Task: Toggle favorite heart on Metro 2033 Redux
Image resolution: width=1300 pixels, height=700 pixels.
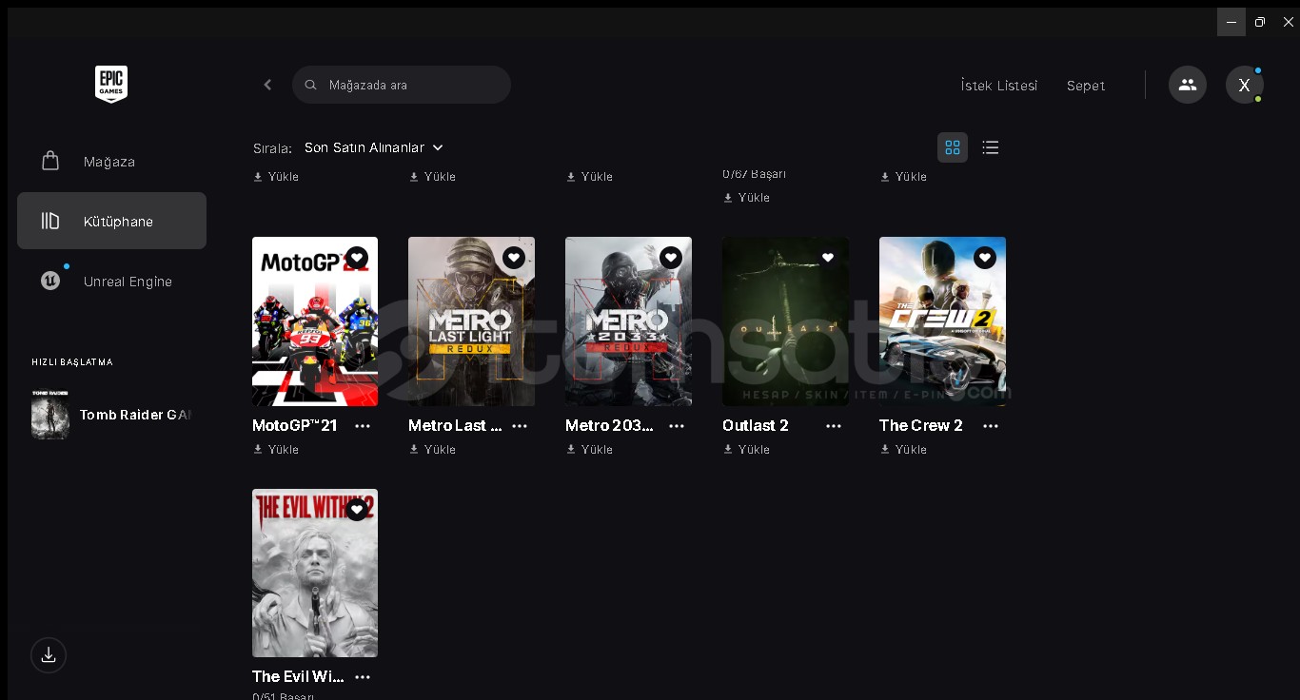Action: coord(671,258)
